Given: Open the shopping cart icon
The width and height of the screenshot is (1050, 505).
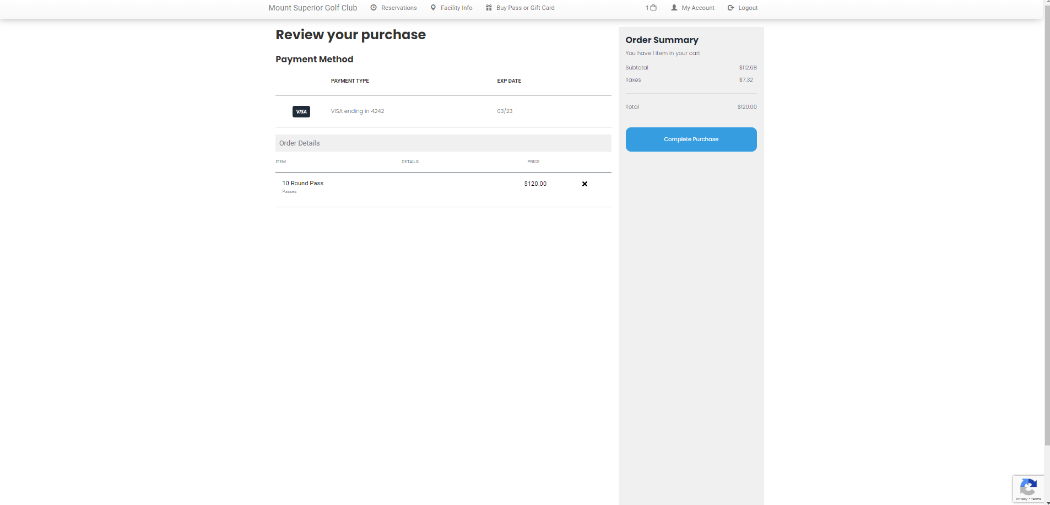Looking at the screenshot, I should 653,8.
